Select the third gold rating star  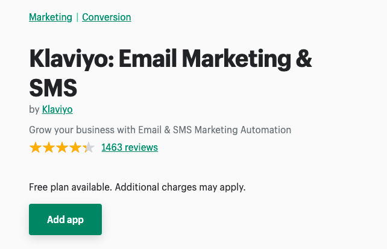(61, 147)
